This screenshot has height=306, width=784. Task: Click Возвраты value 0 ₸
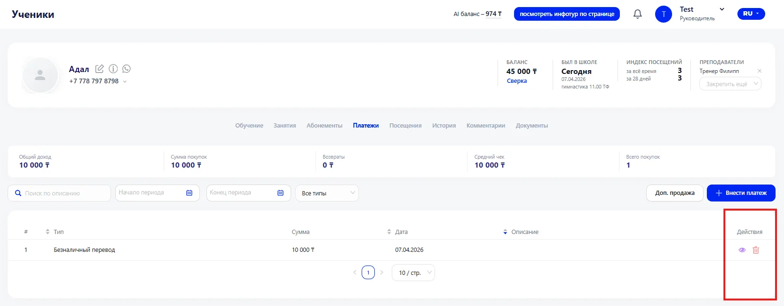click(x=328, y=165)
